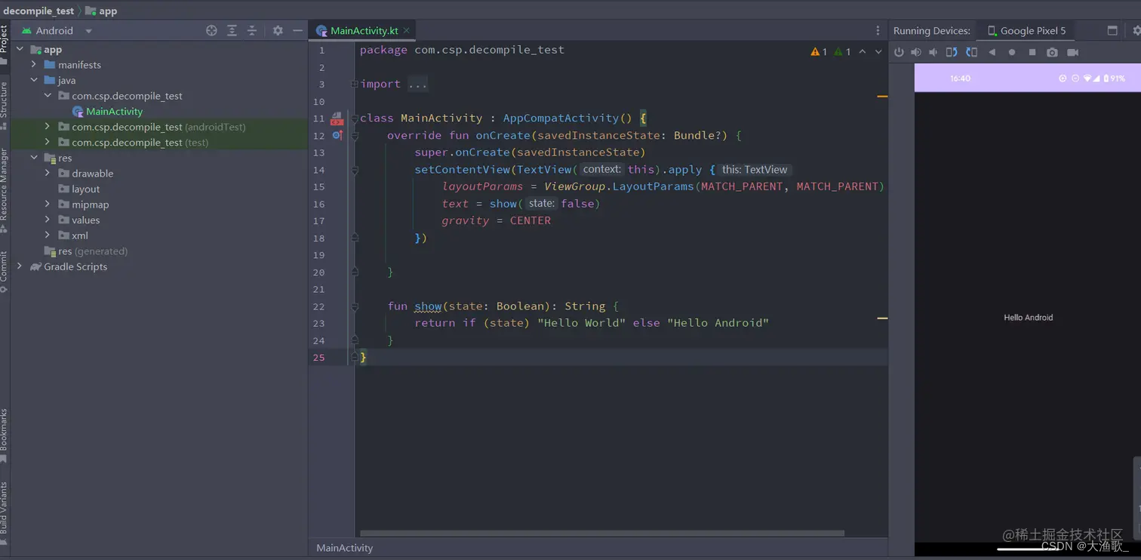
Task: Collapse the java folder
Action: [33, 80]
